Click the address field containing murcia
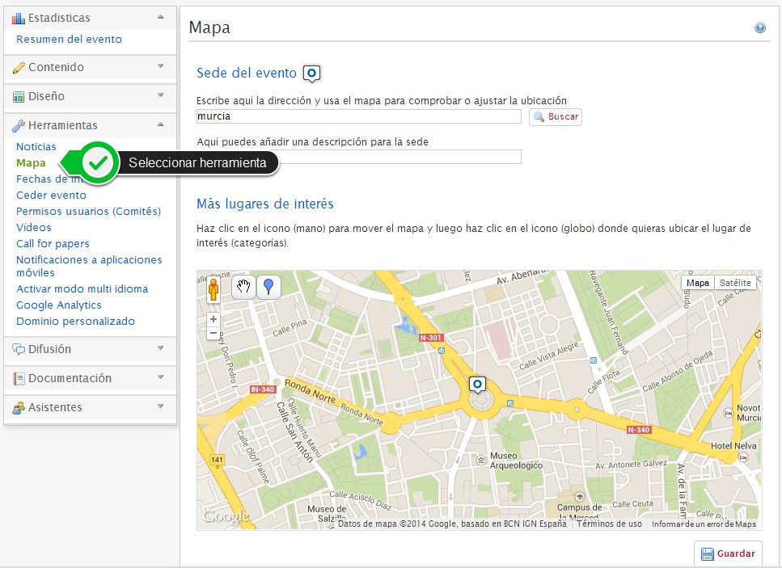 pyautogui.click(x=358, y=116)
